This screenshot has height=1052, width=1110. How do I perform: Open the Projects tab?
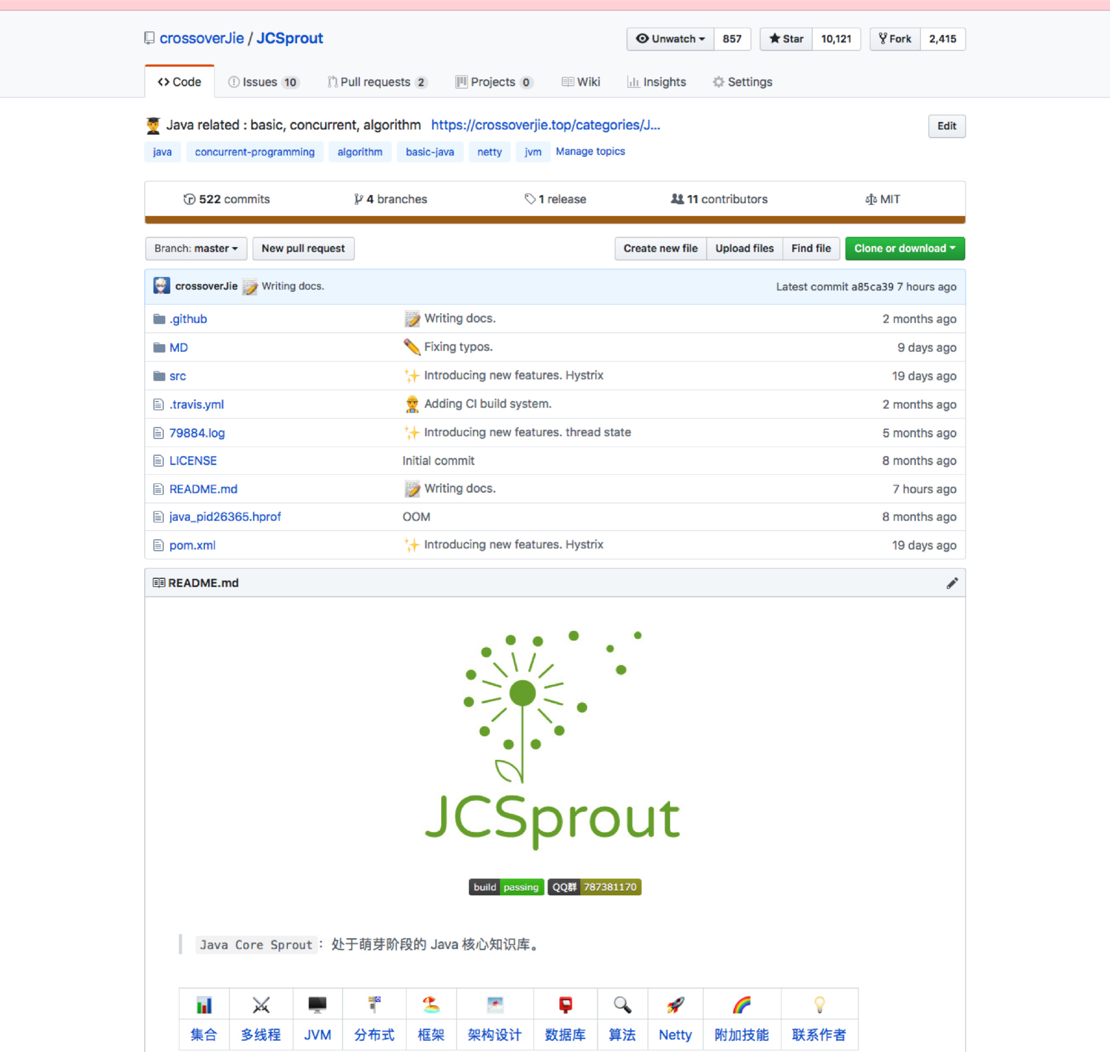[494, 82]
